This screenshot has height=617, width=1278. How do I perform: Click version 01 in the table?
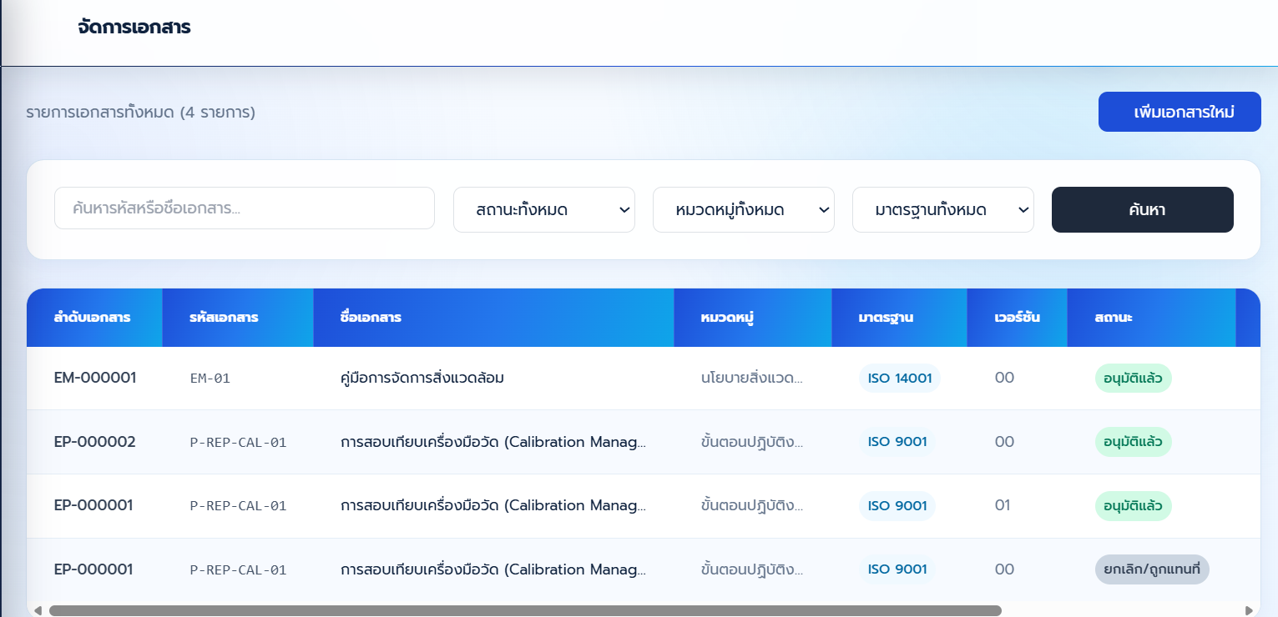[1003, 505]
